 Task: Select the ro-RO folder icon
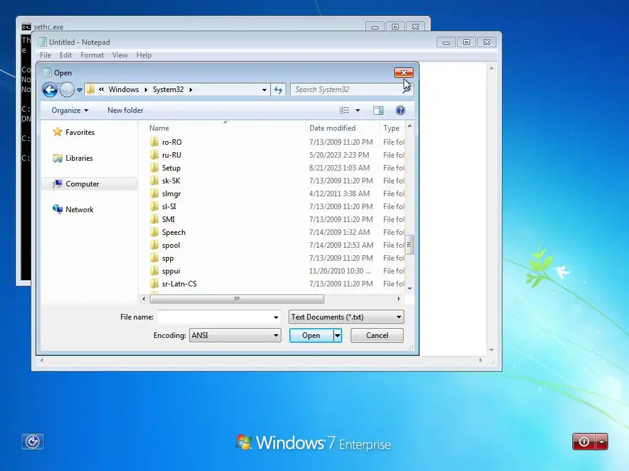(154, 142)
